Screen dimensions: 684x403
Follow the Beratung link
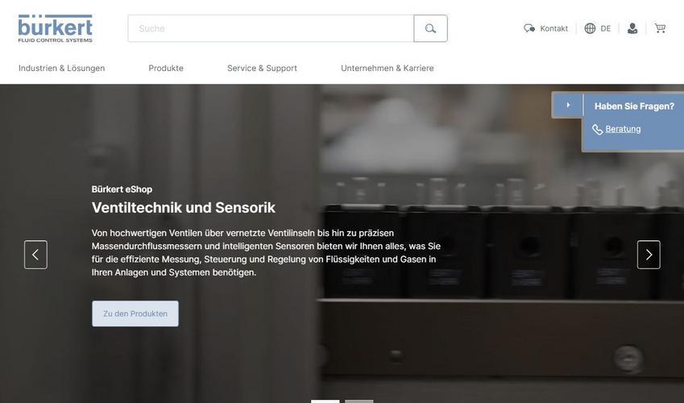(623, 129)
